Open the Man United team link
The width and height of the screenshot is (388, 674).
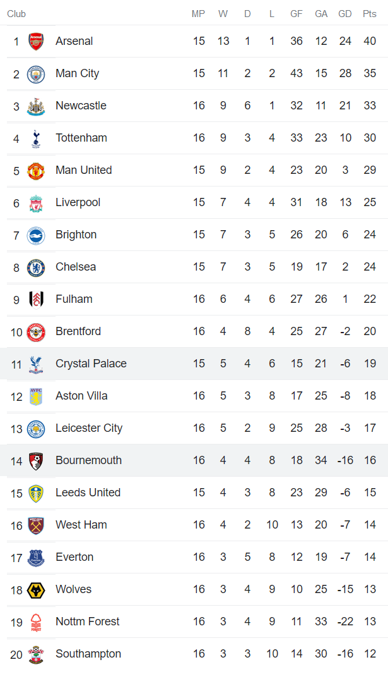click(x=83, y=170)
